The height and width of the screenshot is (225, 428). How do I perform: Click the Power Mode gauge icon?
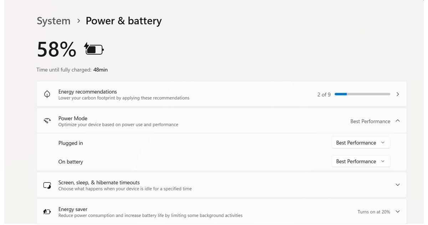(x=47, y=121)
